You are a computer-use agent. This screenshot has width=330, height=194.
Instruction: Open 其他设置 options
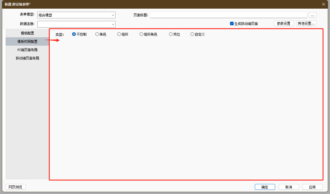click(306, 23)
